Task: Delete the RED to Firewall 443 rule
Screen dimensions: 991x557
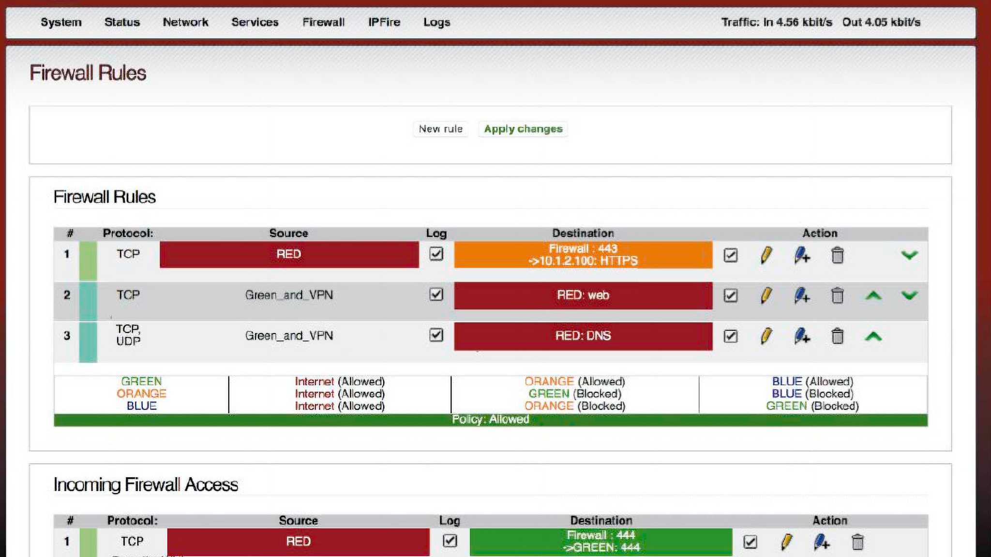Action: tap(837, 255)
